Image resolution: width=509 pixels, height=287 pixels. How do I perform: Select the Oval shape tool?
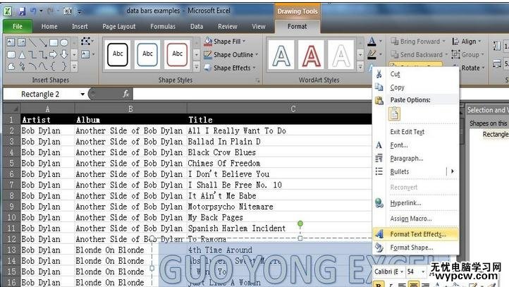[x=64, y=42]
